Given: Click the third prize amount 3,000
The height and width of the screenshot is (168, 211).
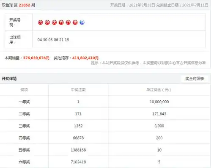Looking at the screenshot, I should 159,126.
